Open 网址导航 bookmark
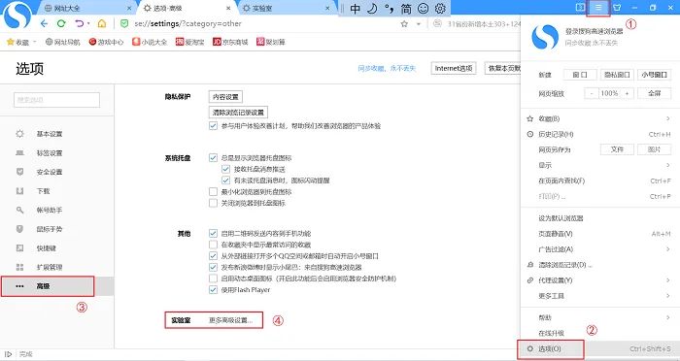The width and height of the screenshot is (680, 361). (x=63, y=42)
